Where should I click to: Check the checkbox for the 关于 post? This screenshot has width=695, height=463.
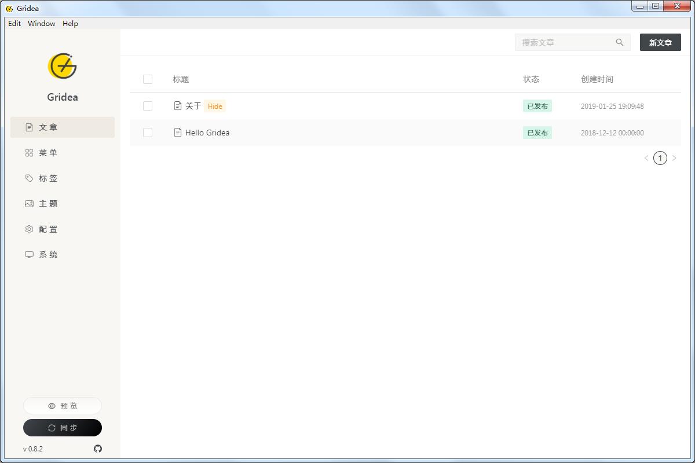148,106
